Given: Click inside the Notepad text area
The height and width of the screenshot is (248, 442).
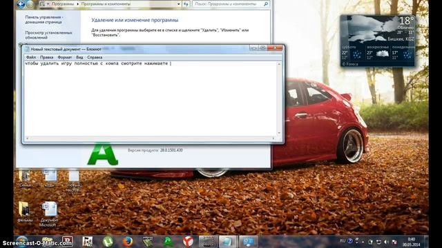Looking at the screenshot, I should click(151, 99).
